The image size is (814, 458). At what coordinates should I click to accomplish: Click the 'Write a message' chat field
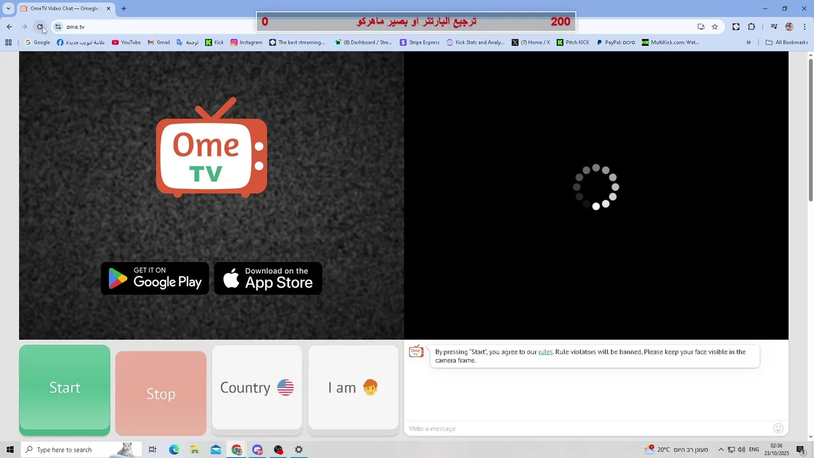[x=588, y=429]
